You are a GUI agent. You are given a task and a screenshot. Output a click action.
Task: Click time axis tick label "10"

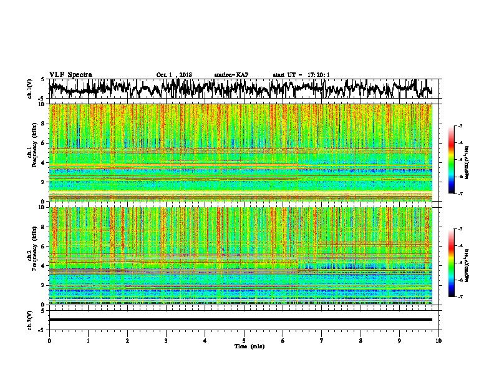click(438, 341)
